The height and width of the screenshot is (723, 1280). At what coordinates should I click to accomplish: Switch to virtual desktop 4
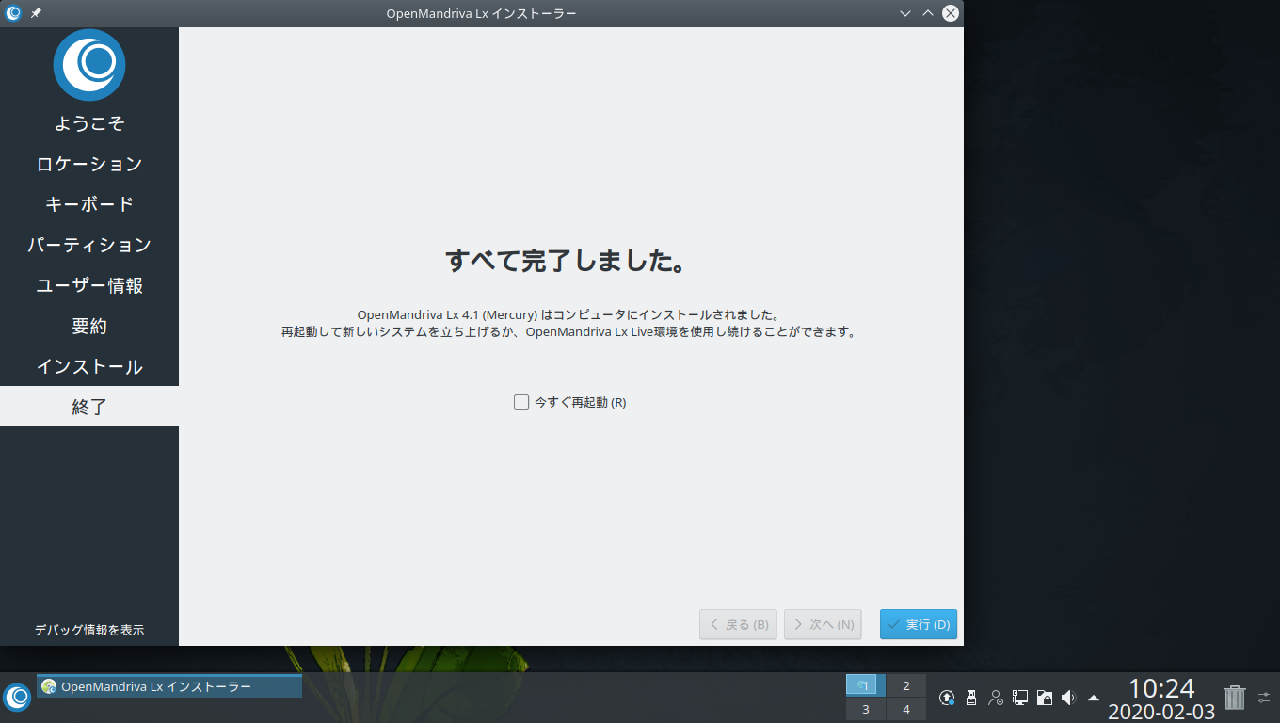click(x=906, y=709)
